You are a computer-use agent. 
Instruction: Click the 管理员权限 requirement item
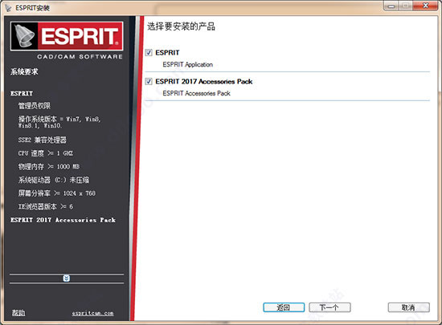[x=35, y=106]
